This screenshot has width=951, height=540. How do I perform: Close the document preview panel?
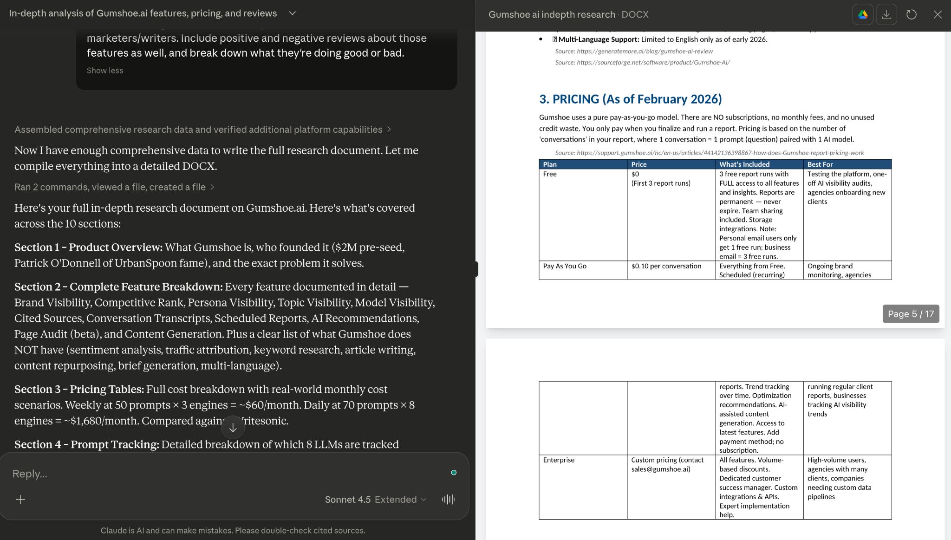click(x=938, y=14)
